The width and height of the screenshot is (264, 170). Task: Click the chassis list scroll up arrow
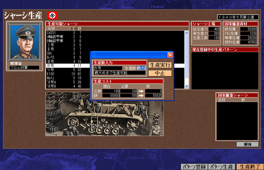tap(186, 33)
